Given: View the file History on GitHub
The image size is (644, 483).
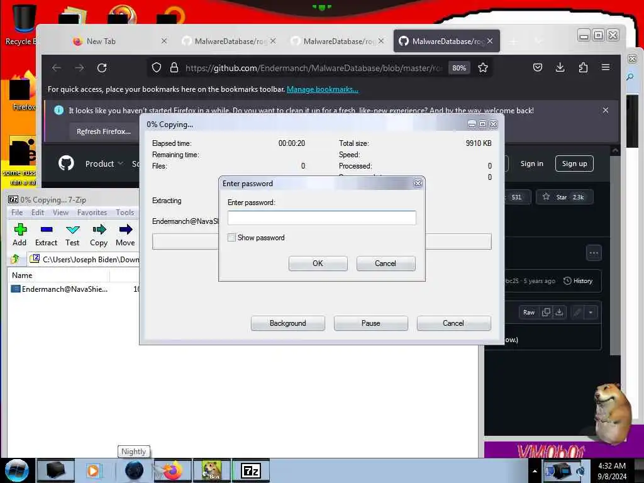Looking at the screenshot, I should click(578, 281).
